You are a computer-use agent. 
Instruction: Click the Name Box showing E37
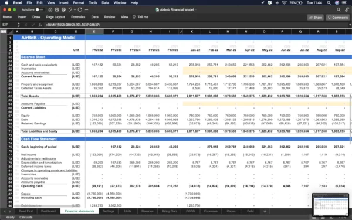(x=9, y=25)
